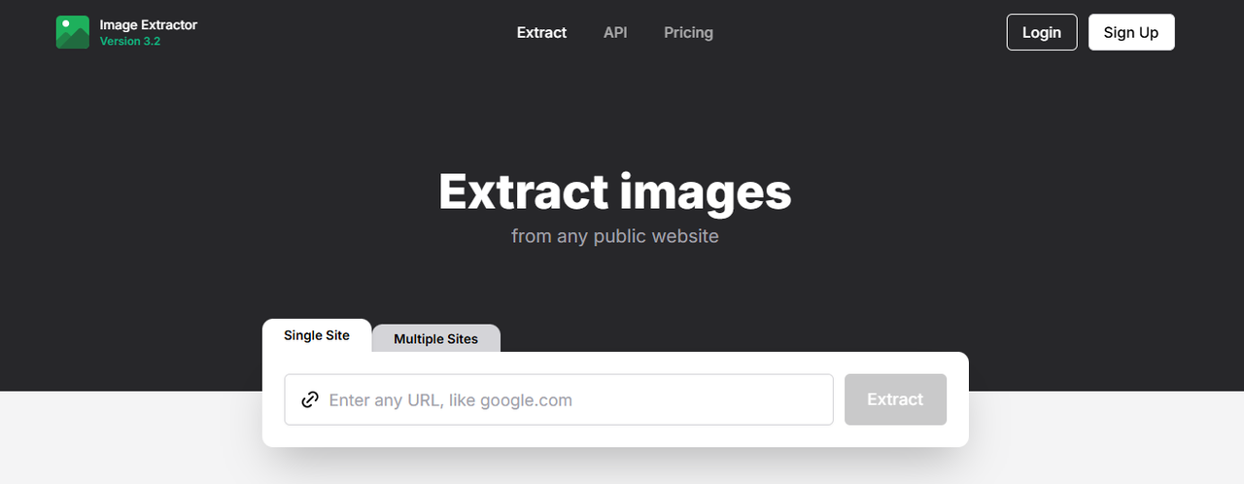Open the Extract page from top navigation
1244x484 pixels.
coord(541,32)
